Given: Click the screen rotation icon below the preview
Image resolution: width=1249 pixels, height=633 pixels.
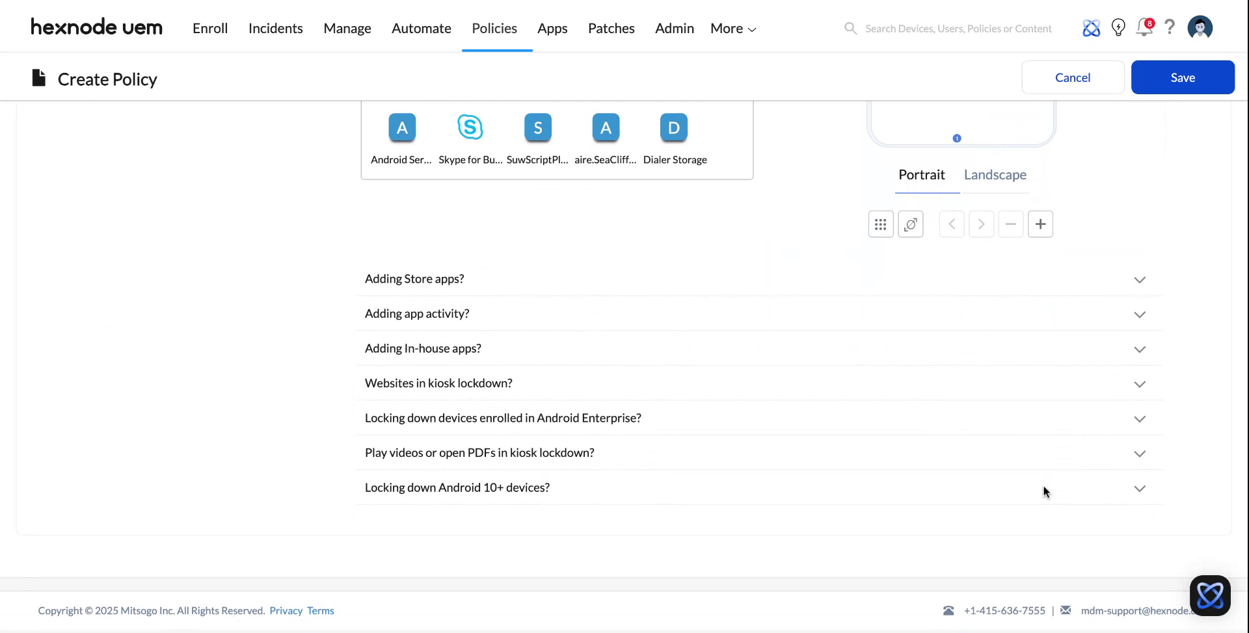Looking at the screenshot, I should (910, 224).
